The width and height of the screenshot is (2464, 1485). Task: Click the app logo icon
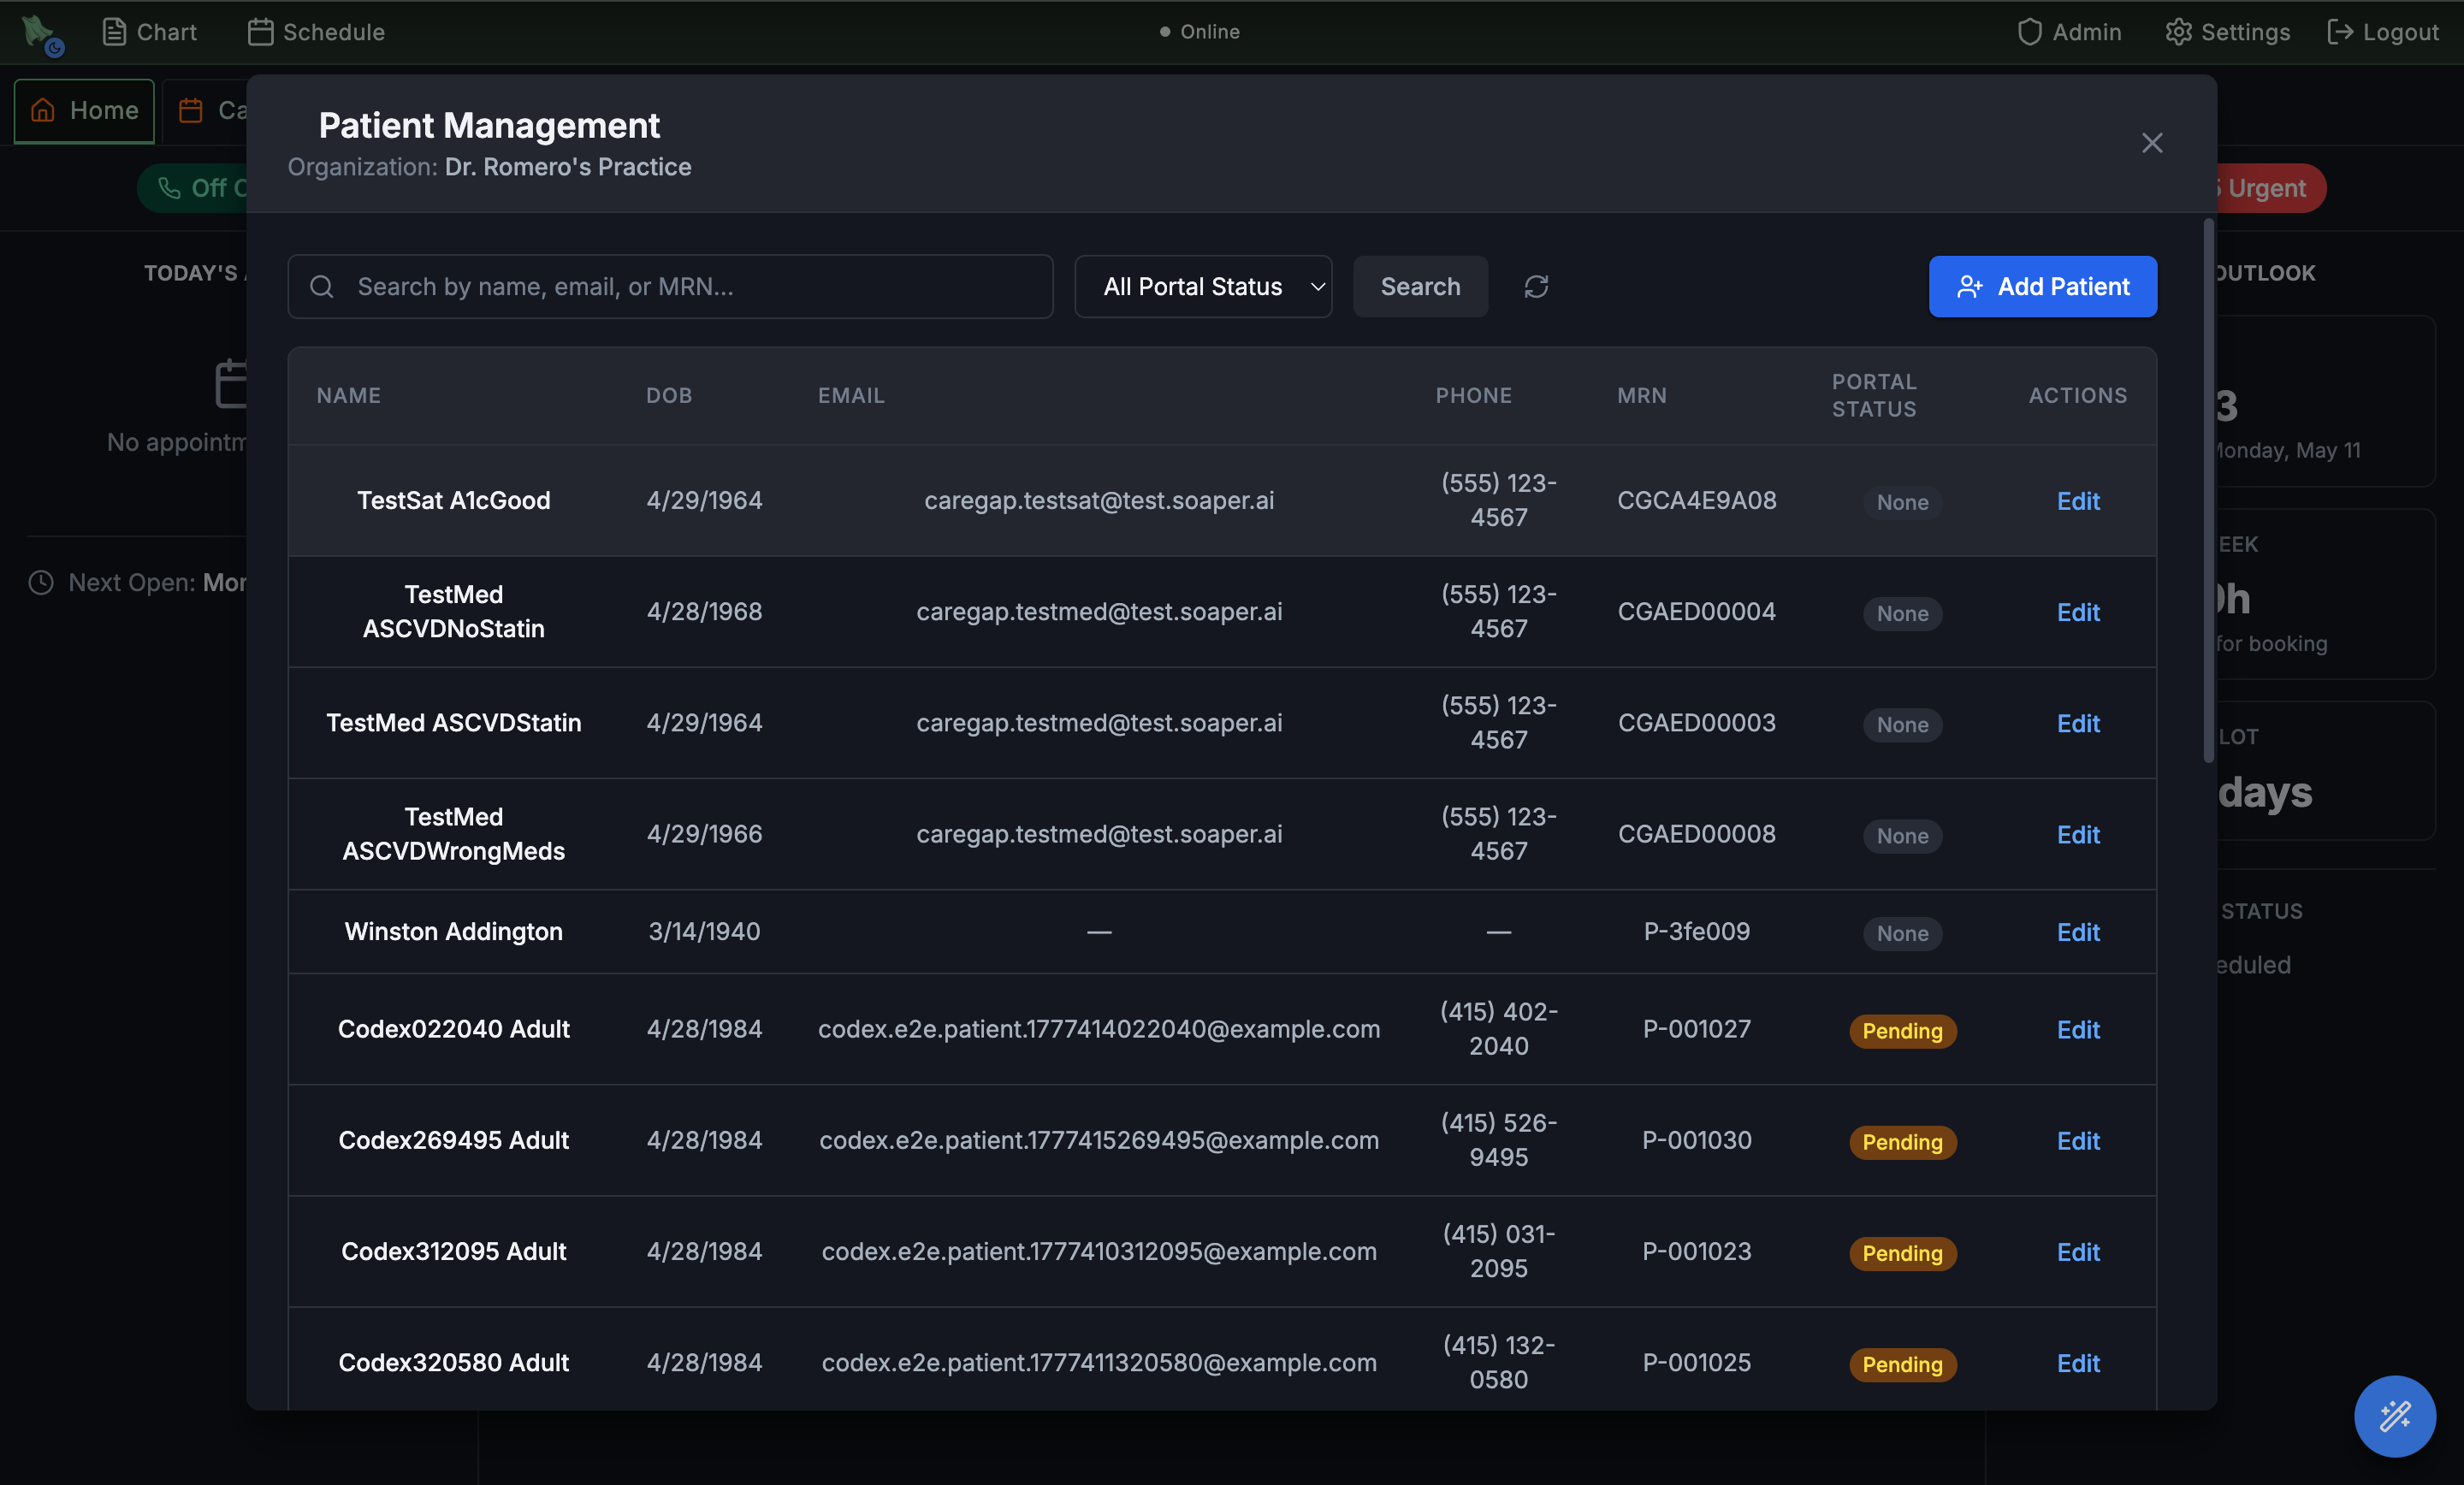pos(43,34)
